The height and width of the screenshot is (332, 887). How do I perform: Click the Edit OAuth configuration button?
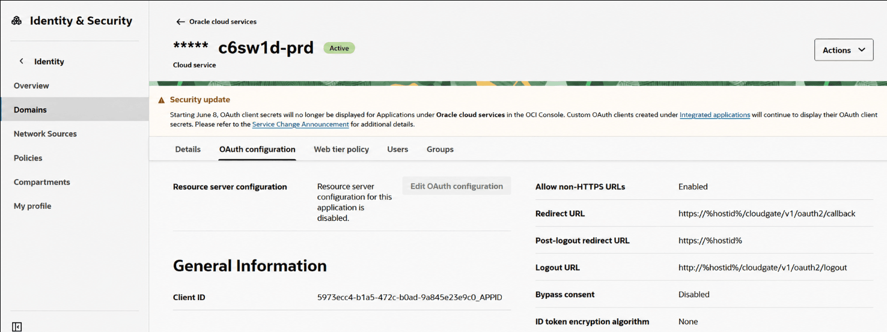click(x=457, y=186)
